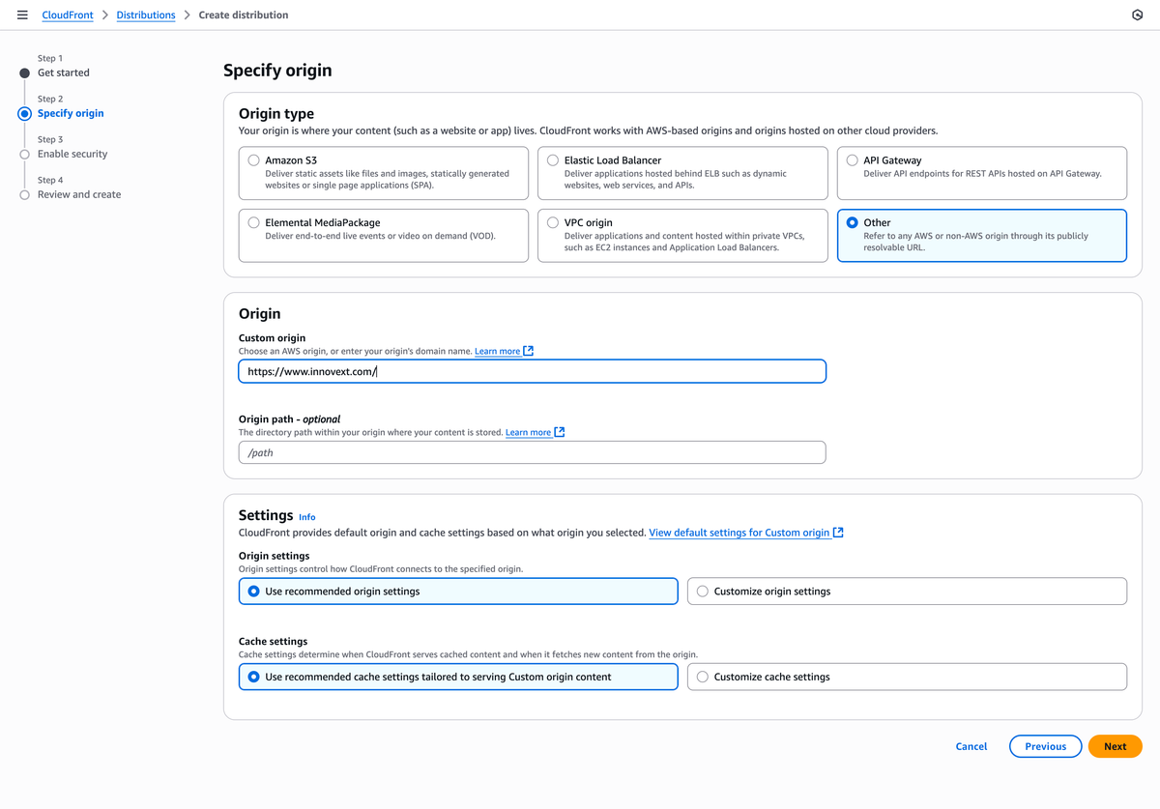Screen dimensions: 1160x809
Task: Click external link icon beside Origin path Learn more
Action: (560, 433)
